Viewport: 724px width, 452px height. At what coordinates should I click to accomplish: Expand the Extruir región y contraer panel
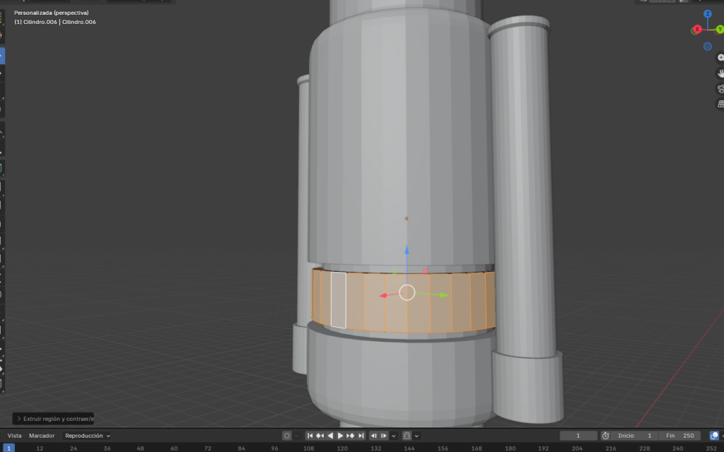coord(19,419)
